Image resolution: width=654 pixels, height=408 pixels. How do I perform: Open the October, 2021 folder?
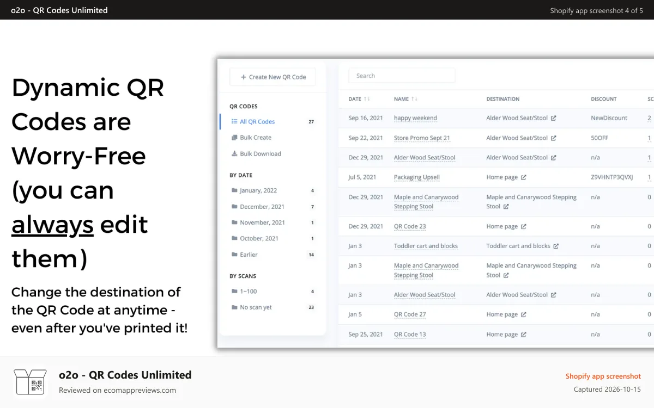coord(259,238)
